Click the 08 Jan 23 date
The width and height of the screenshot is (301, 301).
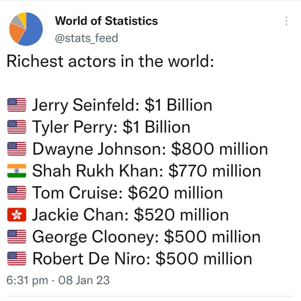(x=84, y=280)
